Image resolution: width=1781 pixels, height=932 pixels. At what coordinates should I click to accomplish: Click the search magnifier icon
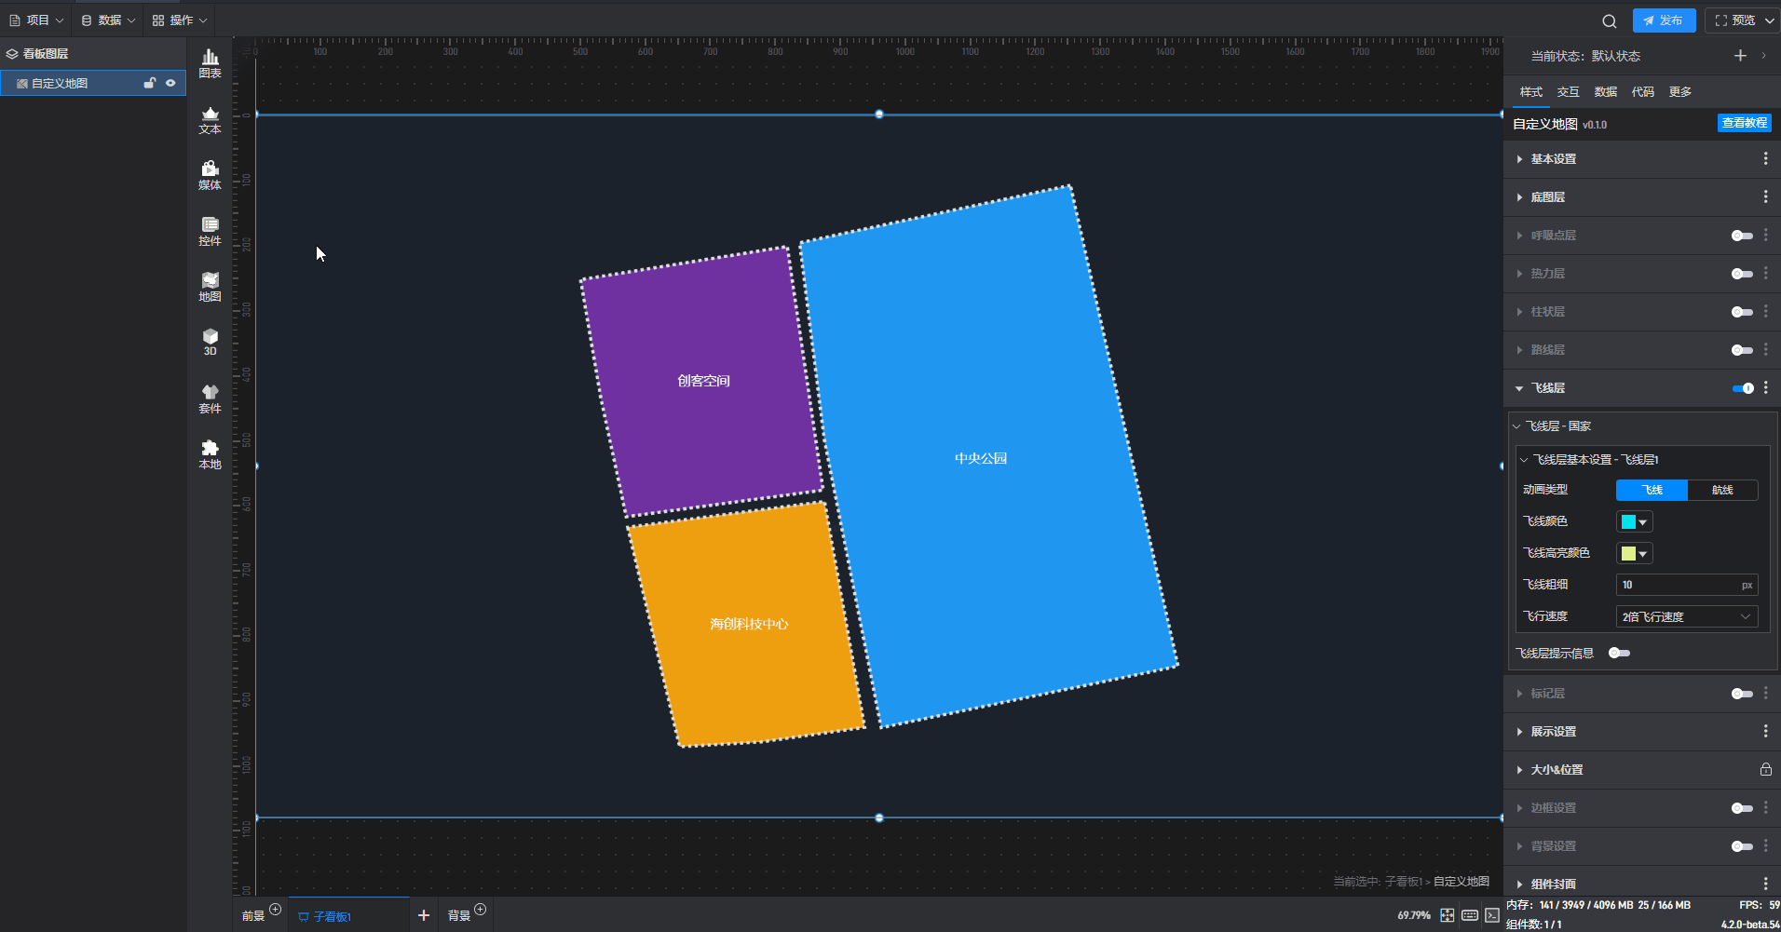pyautogui.click(x=1609, y=20)
